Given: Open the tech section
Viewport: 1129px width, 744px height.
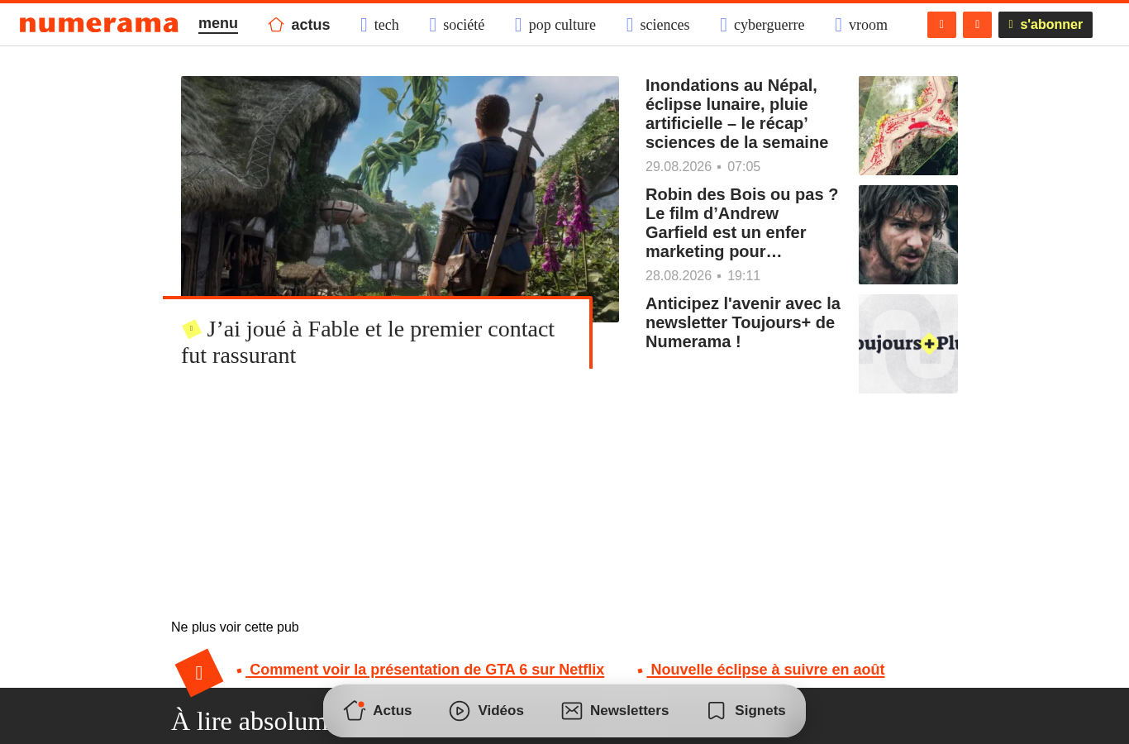Looking at the screenshot, I should pos(380,25).
